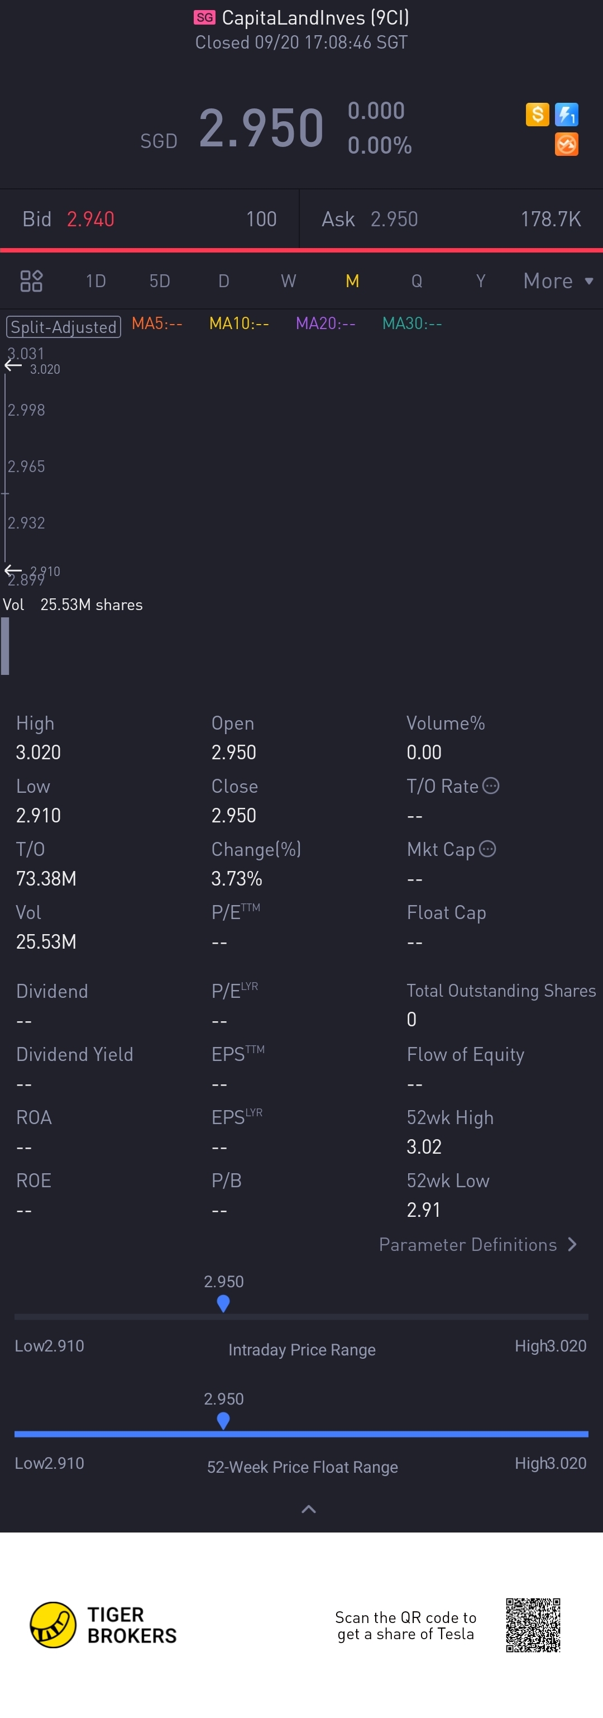
Task: Tap the orange no-short-selling badge
Action: [566, 144]
